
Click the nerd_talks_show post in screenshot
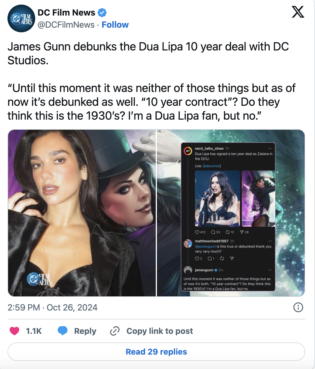228,190
